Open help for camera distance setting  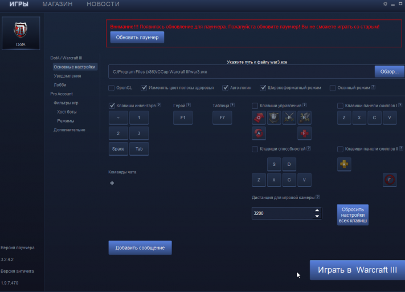[x=318, y=197]
